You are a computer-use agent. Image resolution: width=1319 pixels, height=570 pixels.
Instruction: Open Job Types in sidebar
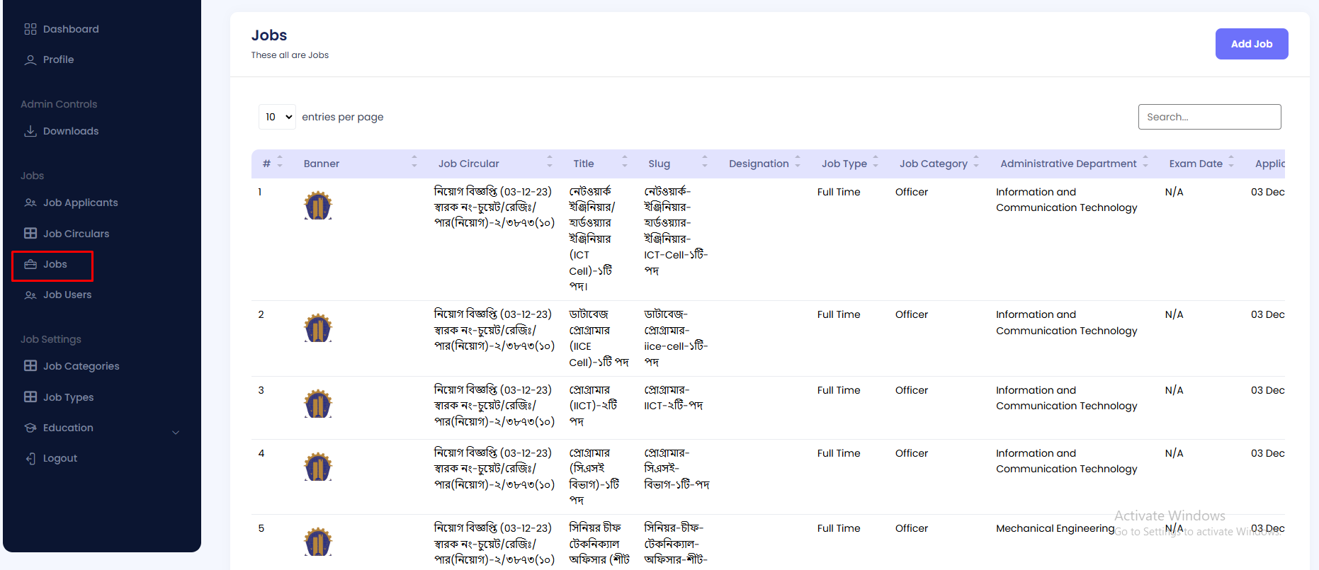(68, 397)
